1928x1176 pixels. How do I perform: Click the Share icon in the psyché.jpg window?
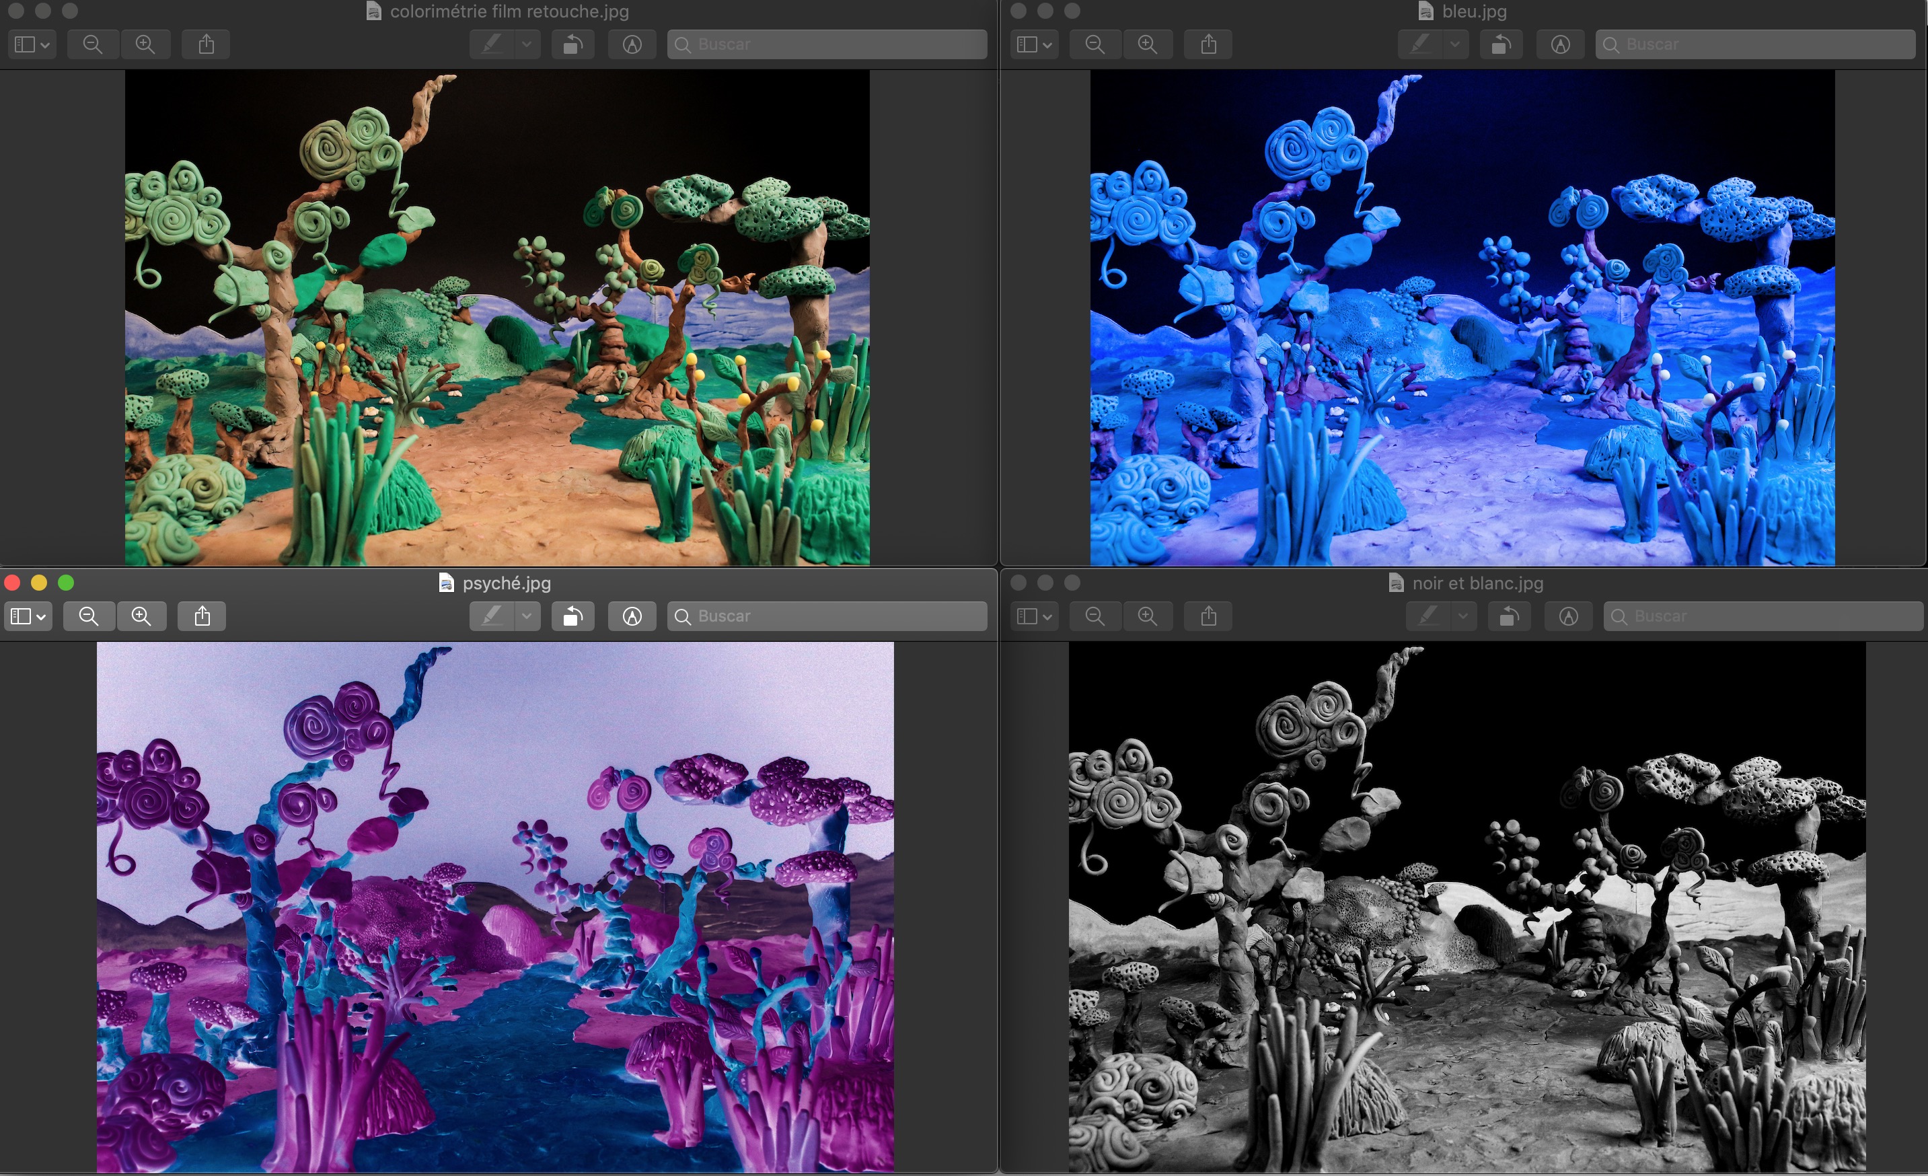pyautogui.click(x=202, y=616)
